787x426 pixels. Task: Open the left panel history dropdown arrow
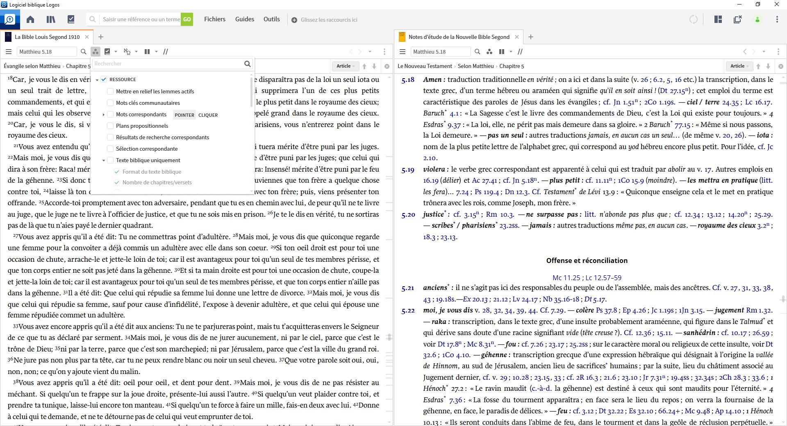370,52
